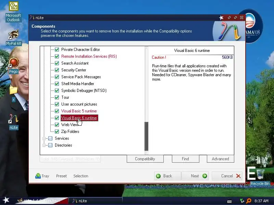Image resolution: width=274 pixels, height=205 pixels.
Task: Select Remote Installation Services (RIS) label
Action: pos(89,56)
